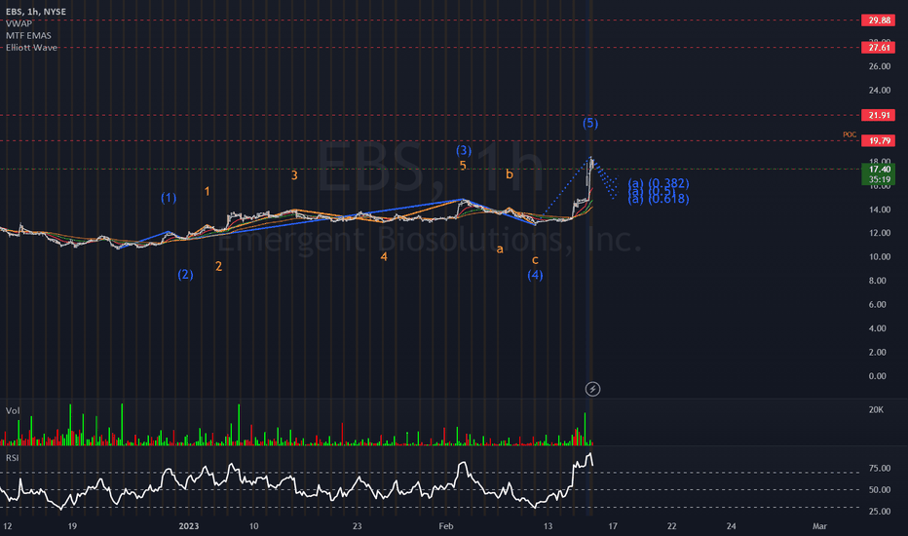This screenshot has width=908, height=536.
Task: Click the 29.88 red price level label
Action: tap(879, 20)
